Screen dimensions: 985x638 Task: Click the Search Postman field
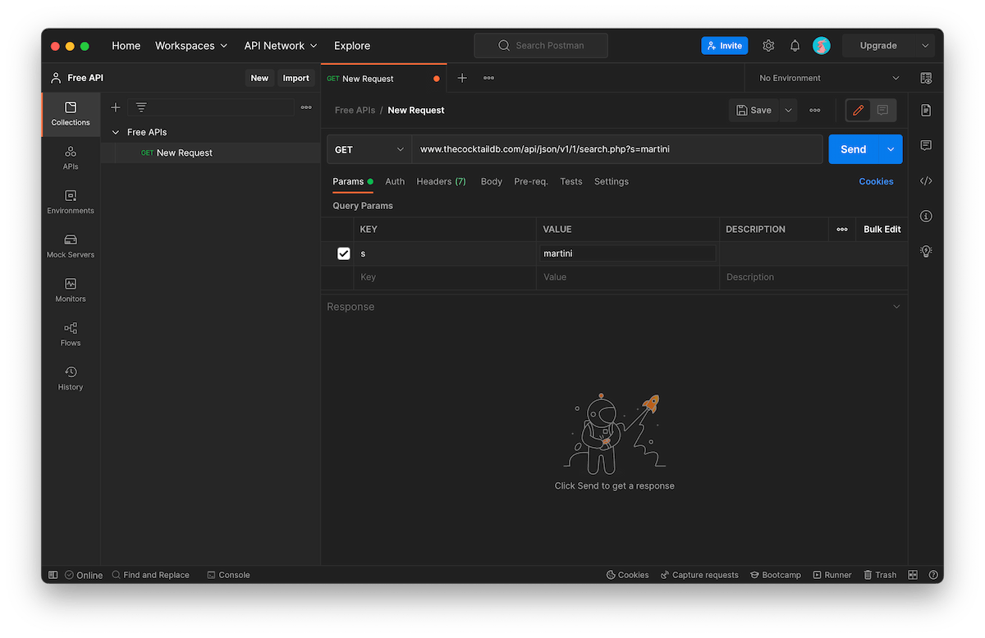coord(541,46)
